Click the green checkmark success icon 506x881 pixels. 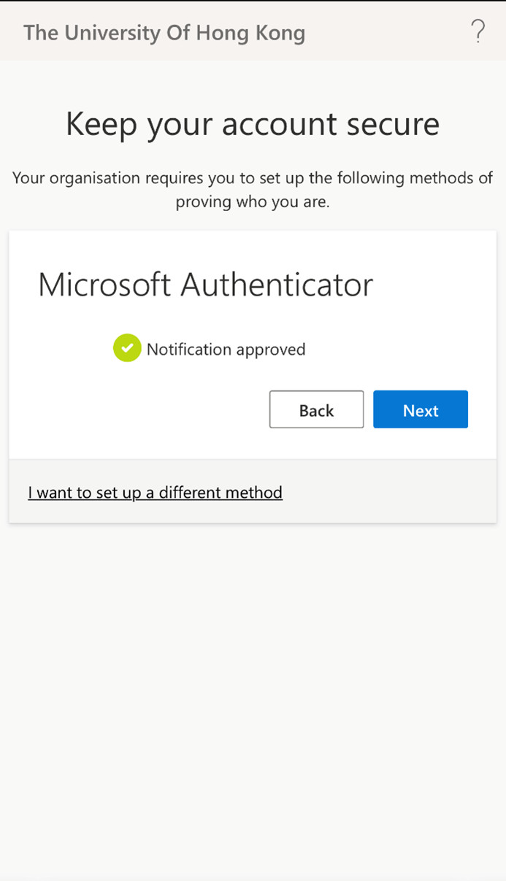click(127, 349)
